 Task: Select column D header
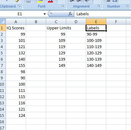(x=76, y=22)
